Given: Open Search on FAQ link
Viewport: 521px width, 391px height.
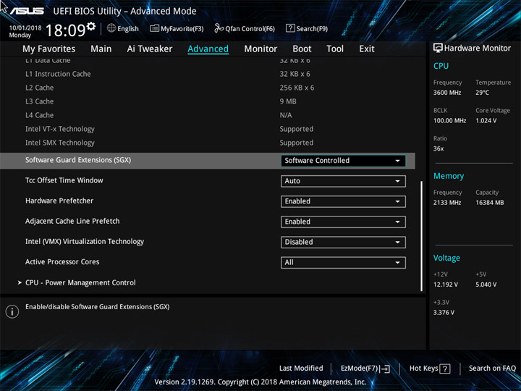Looking at the screenshot, I should pyautogui.click(x=492, y=368).
